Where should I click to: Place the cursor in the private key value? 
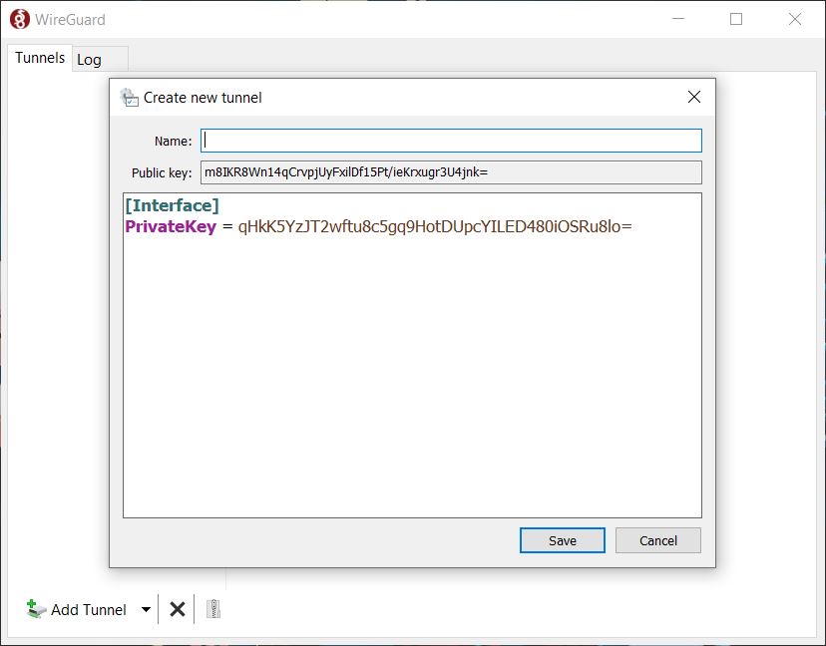point(435,226)
